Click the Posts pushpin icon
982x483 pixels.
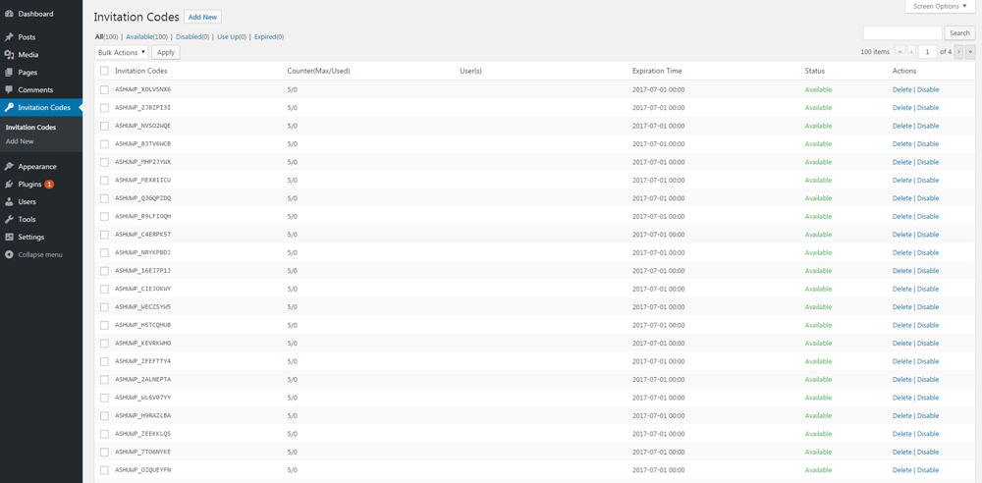click(x=10, y=37)
